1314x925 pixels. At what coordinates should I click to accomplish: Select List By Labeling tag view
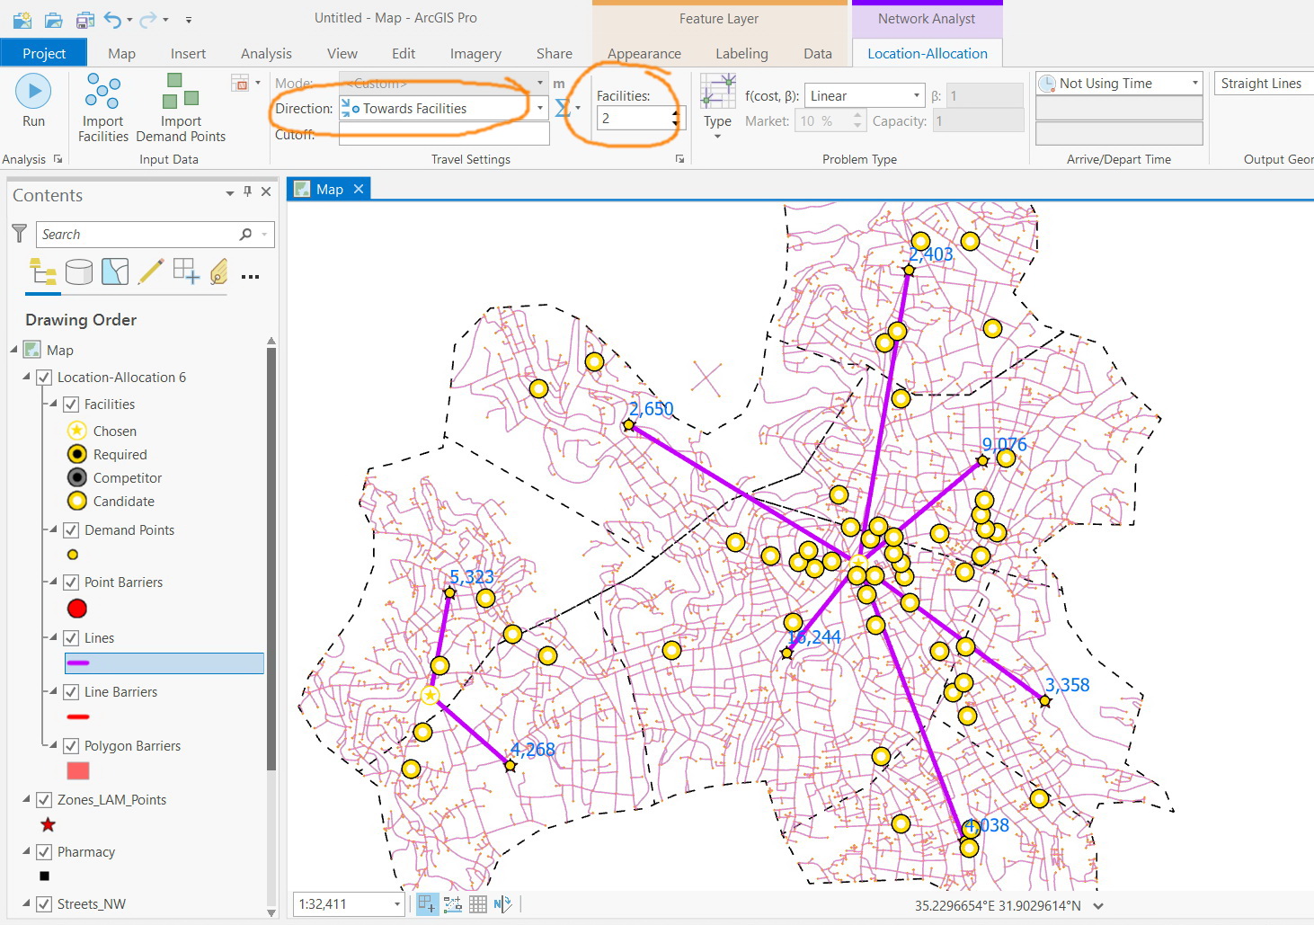coord(218,271)
